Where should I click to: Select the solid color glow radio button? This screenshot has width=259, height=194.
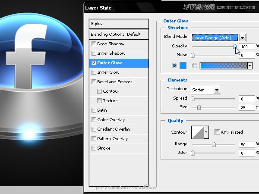coord(174,66)
